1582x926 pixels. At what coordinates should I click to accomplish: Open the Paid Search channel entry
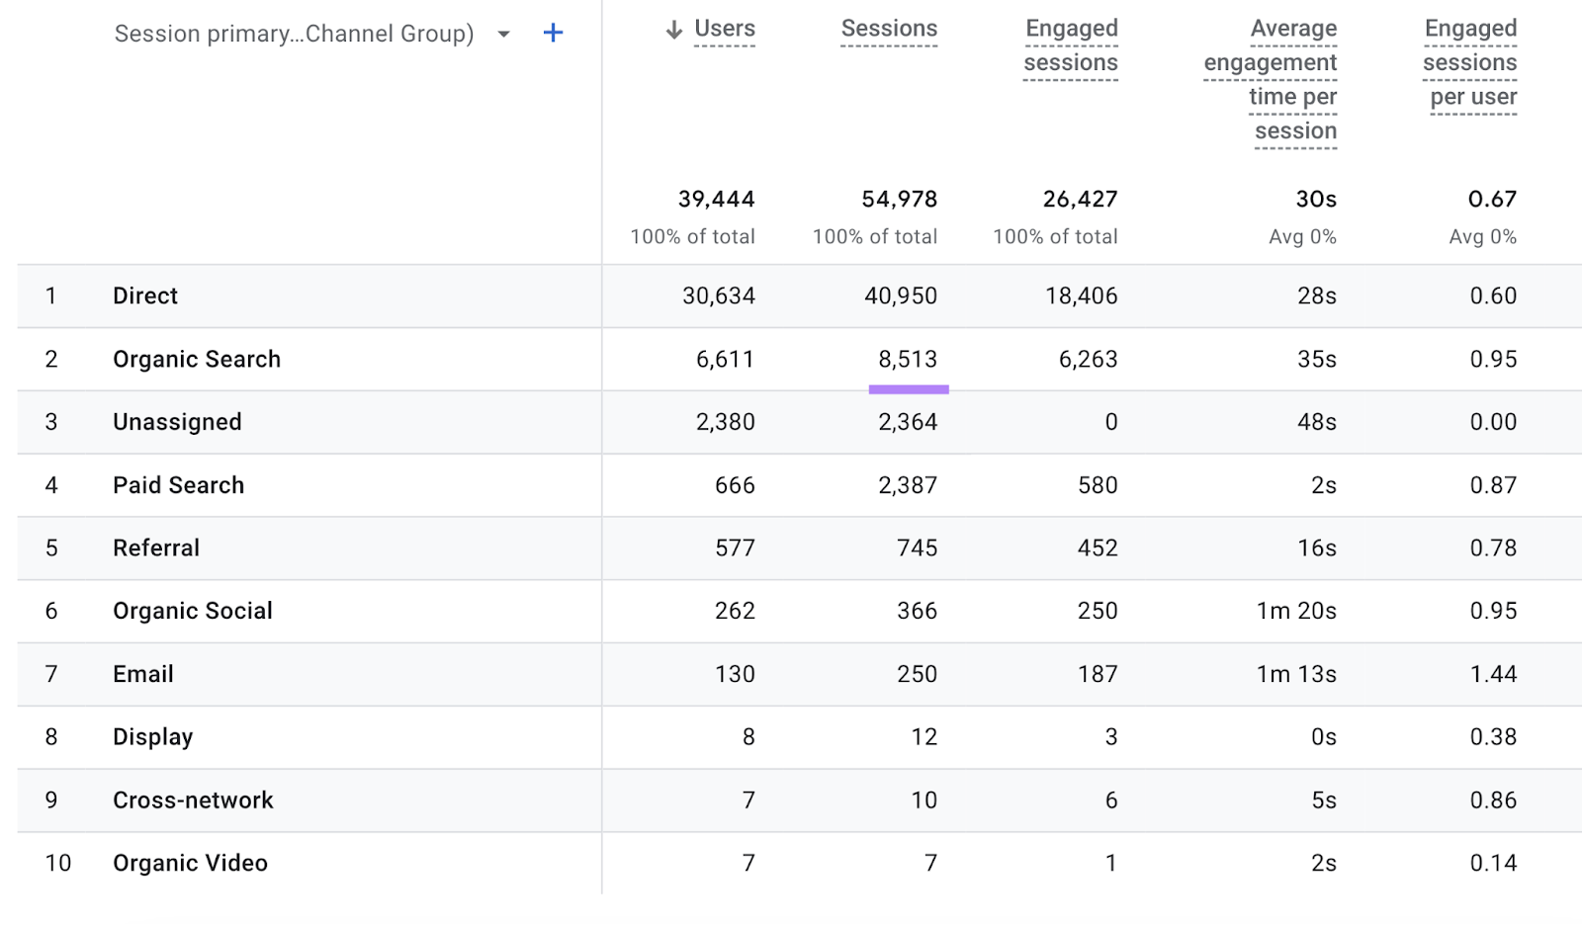(178, 485)
